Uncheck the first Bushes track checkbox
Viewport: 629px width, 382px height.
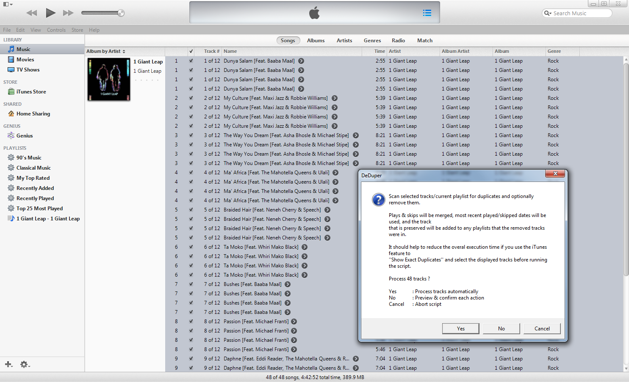click(191, 284)
